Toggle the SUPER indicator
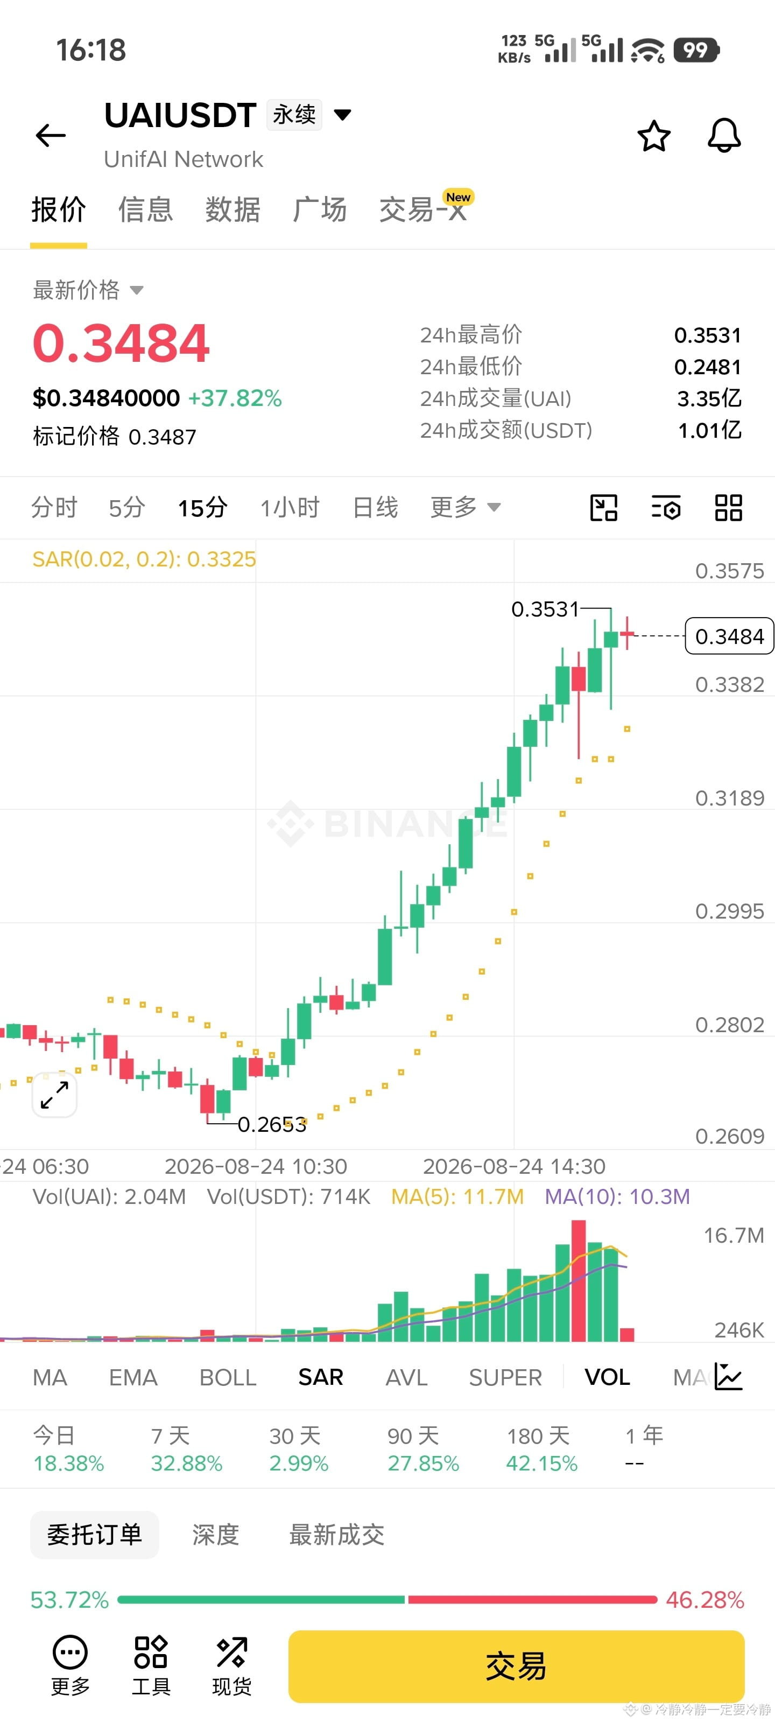Viewport: 775px width, 1723px height. (505, 1377)
